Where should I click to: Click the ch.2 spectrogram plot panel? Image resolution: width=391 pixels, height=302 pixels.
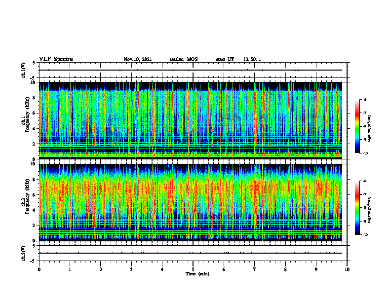pos(191,202)
